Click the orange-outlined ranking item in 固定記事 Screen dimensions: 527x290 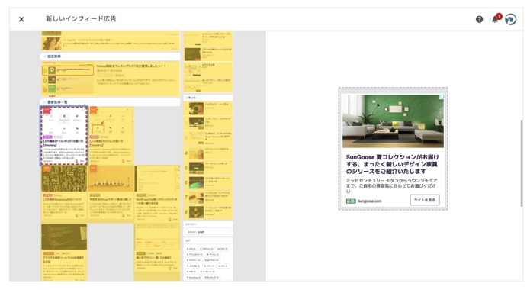pyautogui.click(x=68, y=70)
